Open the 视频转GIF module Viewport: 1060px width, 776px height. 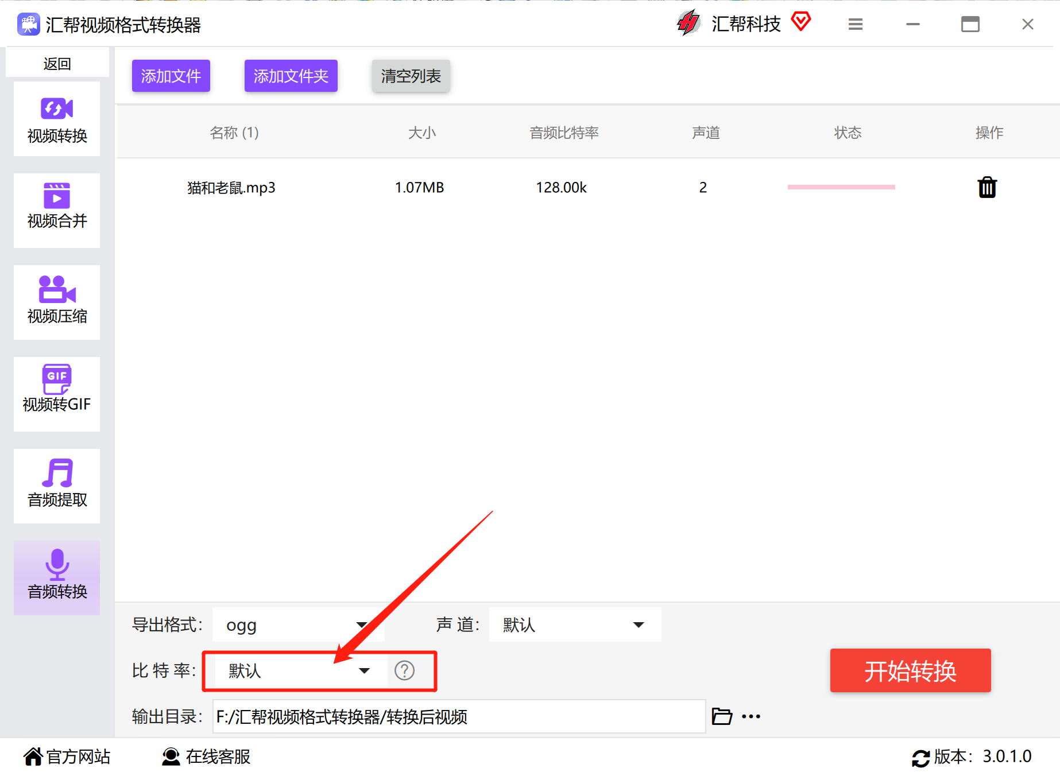[57, 394]
